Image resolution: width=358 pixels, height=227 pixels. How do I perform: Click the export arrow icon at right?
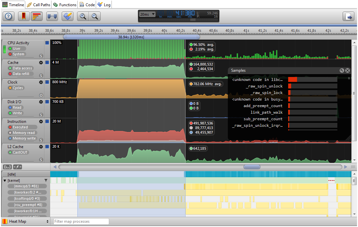(348, 16)
